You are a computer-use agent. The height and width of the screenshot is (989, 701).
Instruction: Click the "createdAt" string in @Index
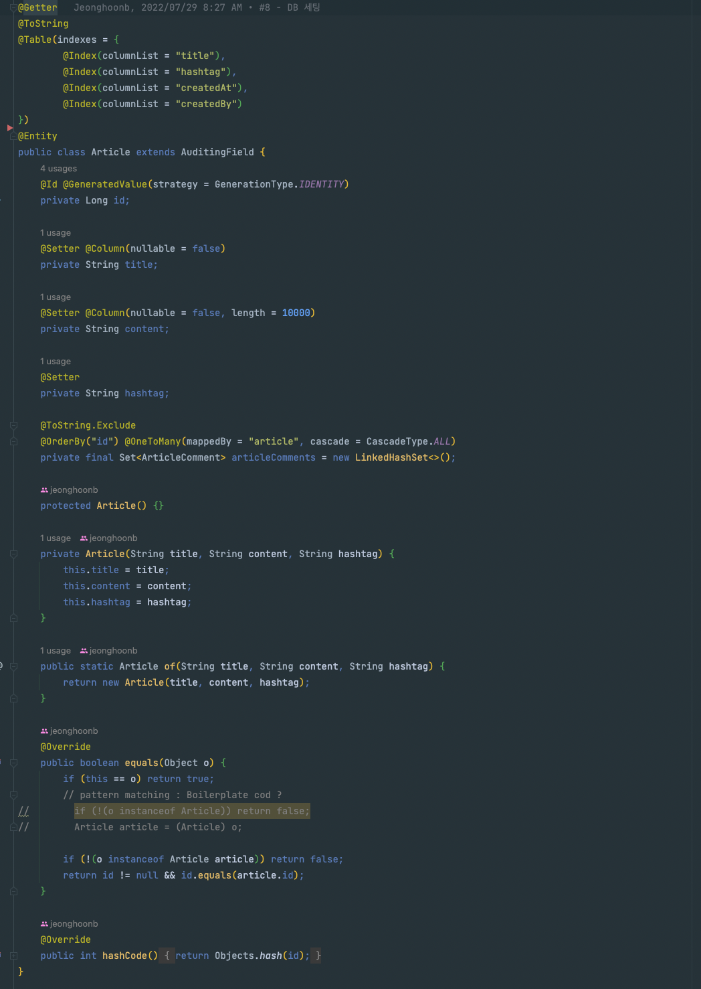pos(207,88)
